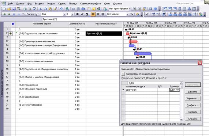Open the font size dropdown
This screenshot has width=209, height=136.
point(72,14)
